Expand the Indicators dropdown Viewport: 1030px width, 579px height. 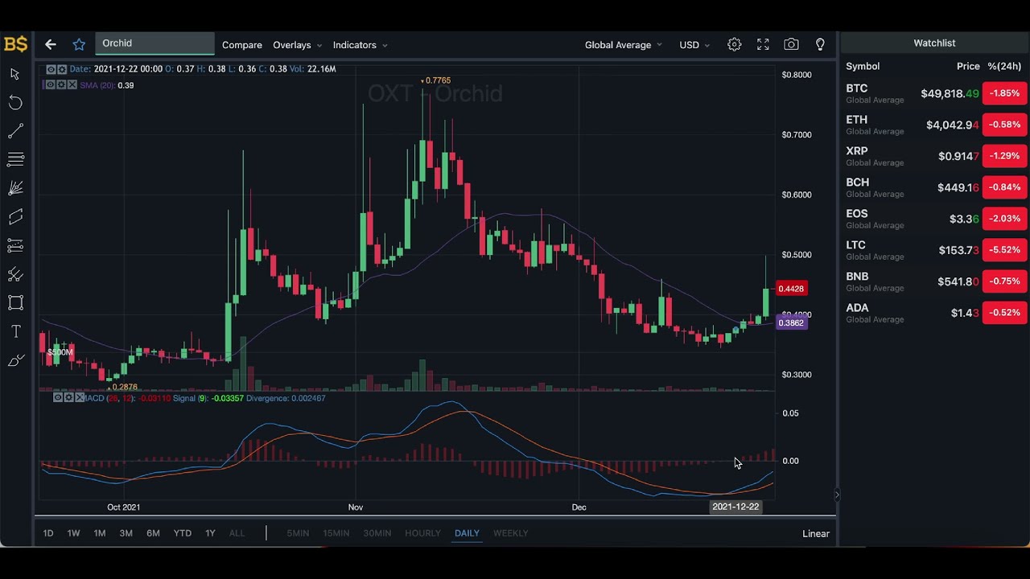tap(360, 45)
